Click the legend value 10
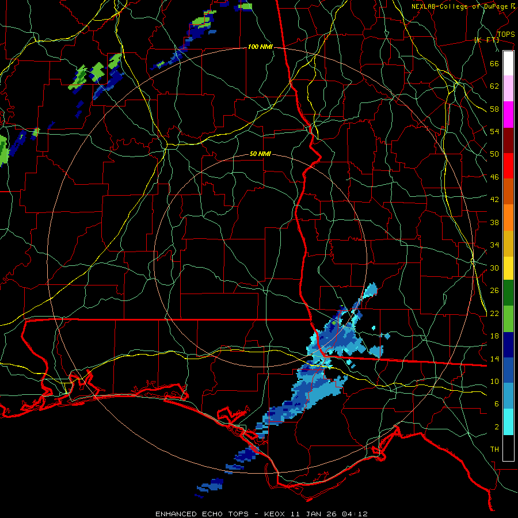 pos(494,382)
